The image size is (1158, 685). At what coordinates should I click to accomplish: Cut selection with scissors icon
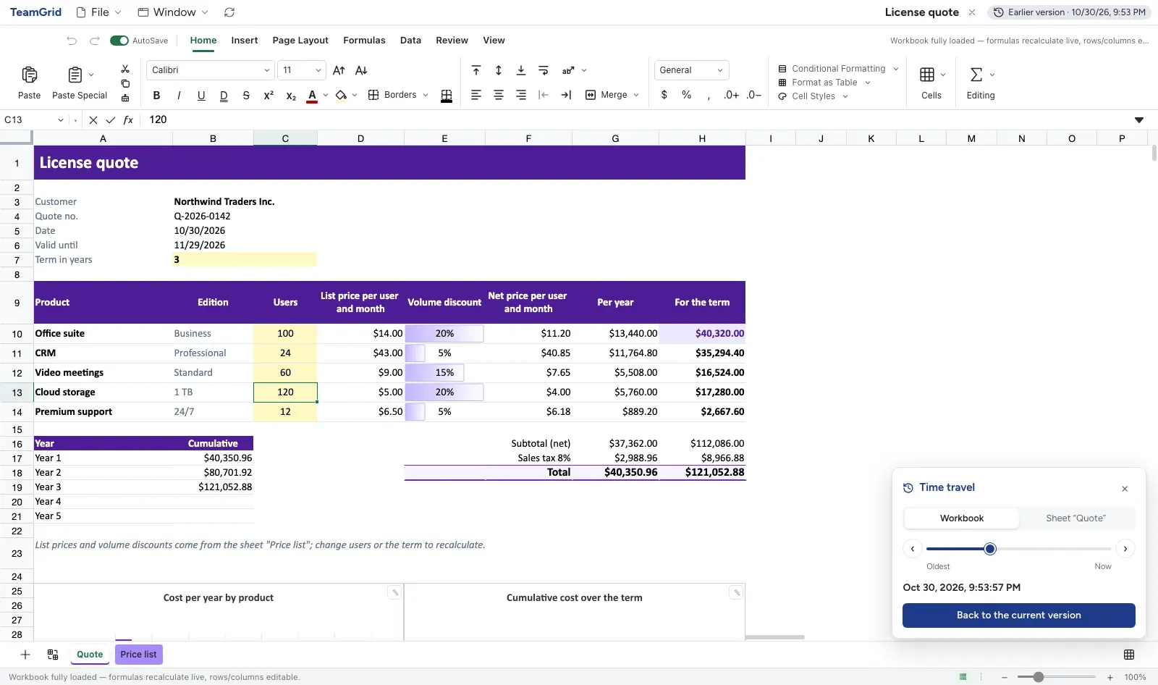125,69
